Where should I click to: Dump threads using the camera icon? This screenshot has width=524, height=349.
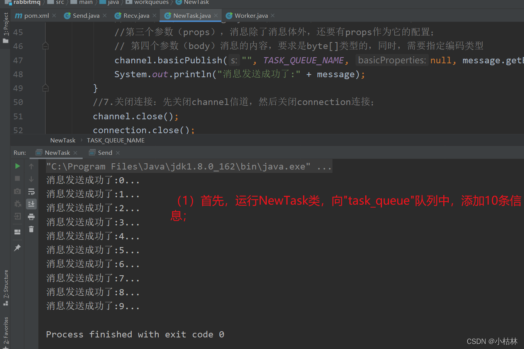[17, 191]
